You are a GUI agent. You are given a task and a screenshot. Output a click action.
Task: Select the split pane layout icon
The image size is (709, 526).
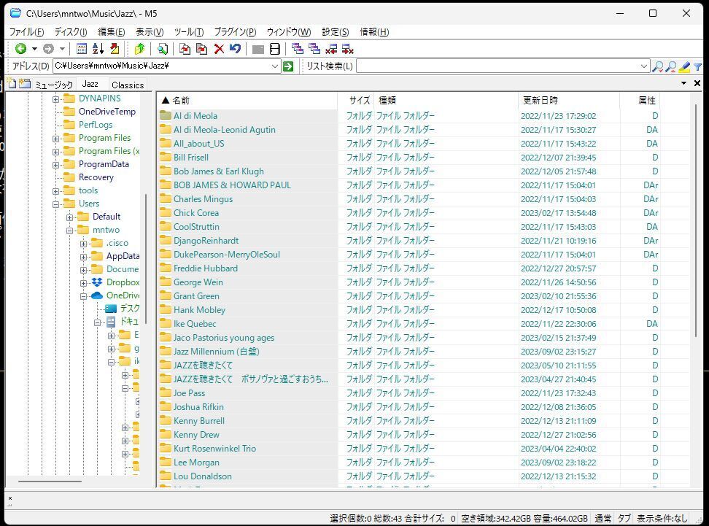(274, 49)
